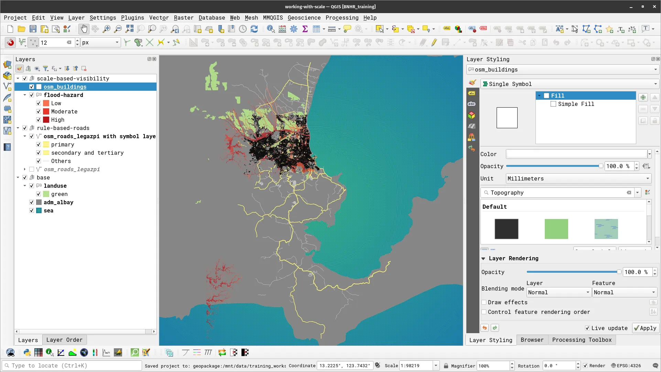Activate the Identify Features tool
The width and height of the screenshot is (661, 372).
click(x=271, y=29)
